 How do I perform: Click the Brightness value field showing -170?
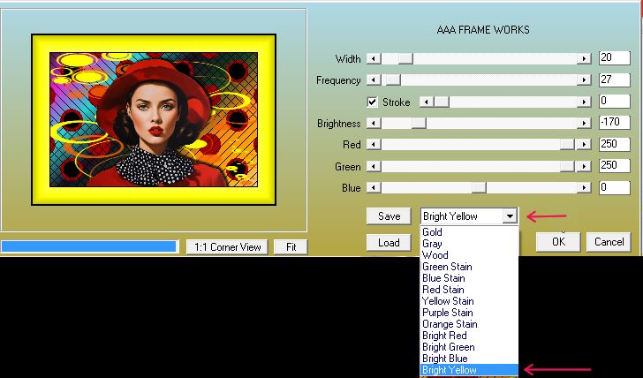[x=615, y=122]
